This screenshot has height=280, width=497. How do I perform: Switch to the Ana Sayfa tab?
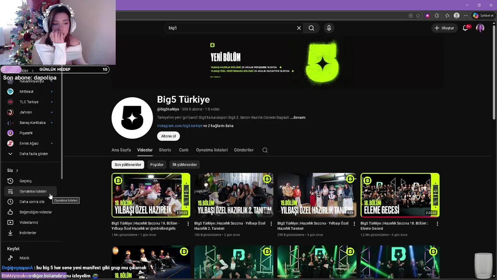pos(121,150)
